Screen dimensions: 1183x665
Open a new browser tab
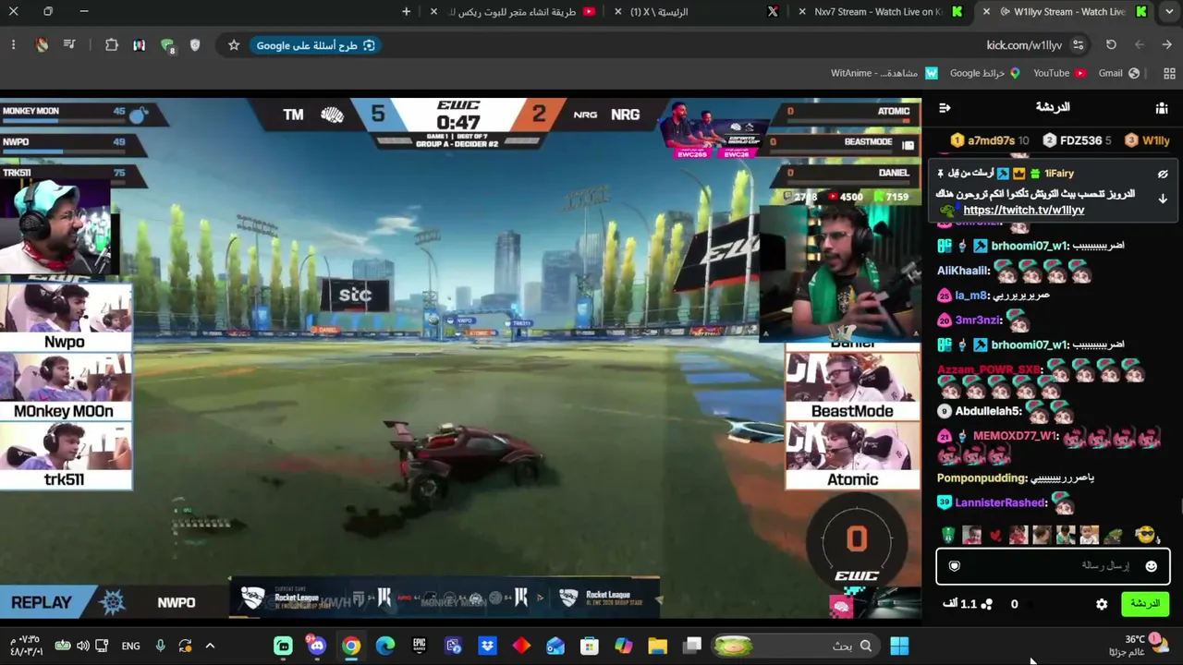406,12
